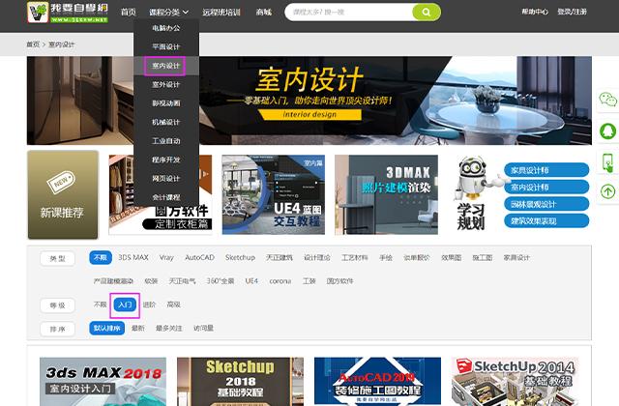Click 登录/注册 in the header
The height and width of the screenshot is (406, 619).
[572, 12]
